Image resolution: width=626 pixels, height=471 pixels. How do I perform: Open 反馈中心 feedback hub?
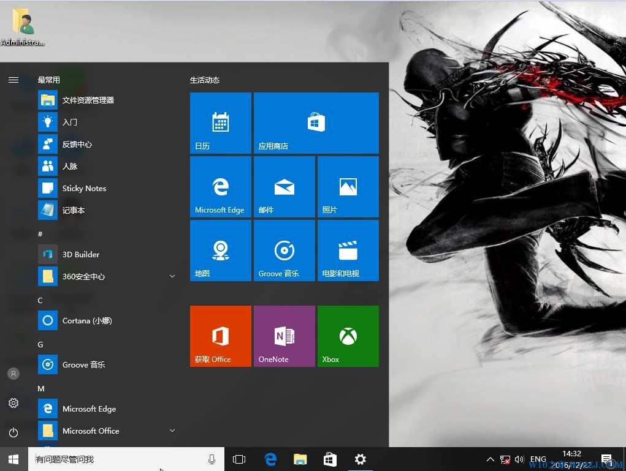(x=107, y=144)
